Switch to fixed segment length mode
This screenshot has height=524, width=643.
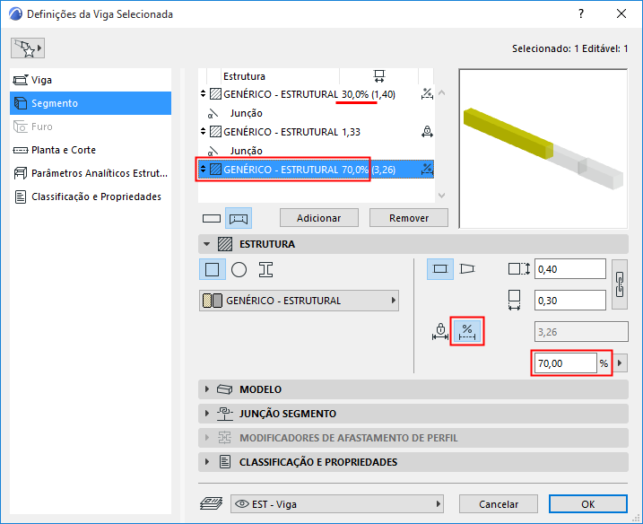tap(440, 331)
